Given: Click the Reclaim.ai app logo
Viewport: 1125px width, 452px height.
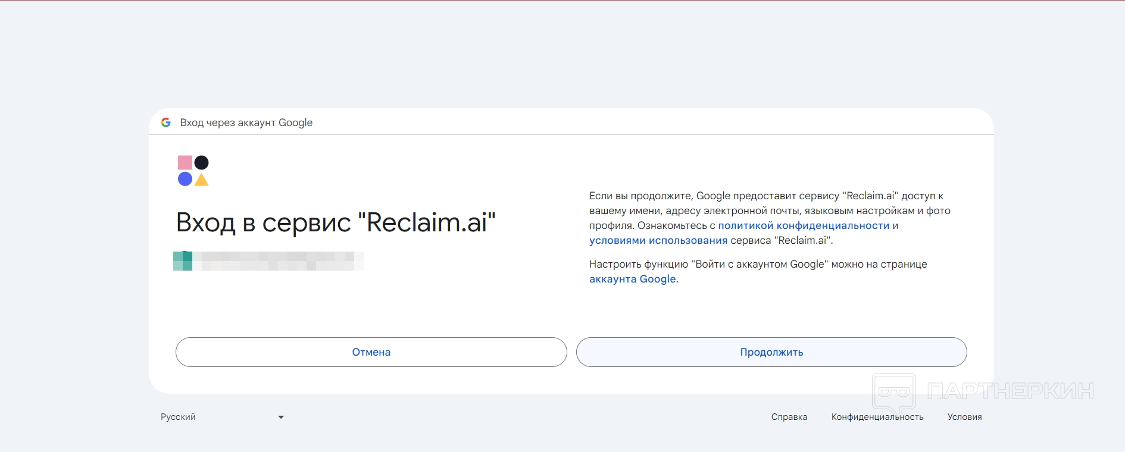Looking at the screenshot, I should [x=193, y=171].
